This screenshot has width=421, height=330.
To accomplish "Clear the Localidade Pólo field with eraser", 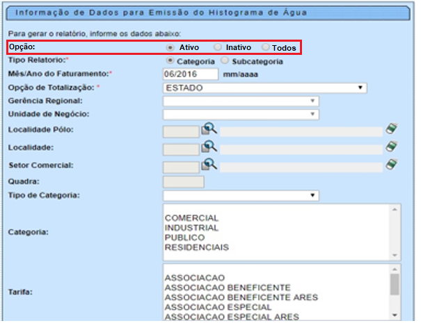I will coord(393,129).
